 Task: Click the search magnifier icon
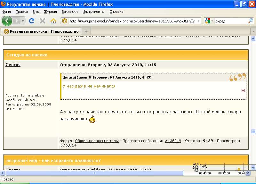coord(251,21)
